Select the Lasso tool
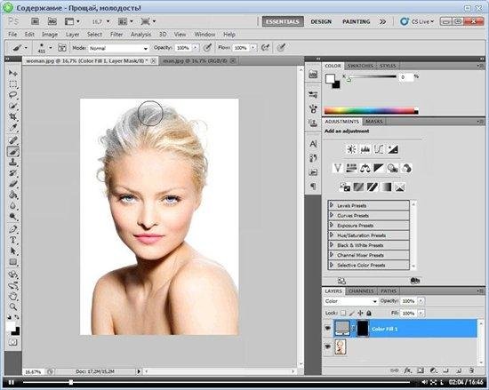The image size is (489, 390). coord(12,95)
